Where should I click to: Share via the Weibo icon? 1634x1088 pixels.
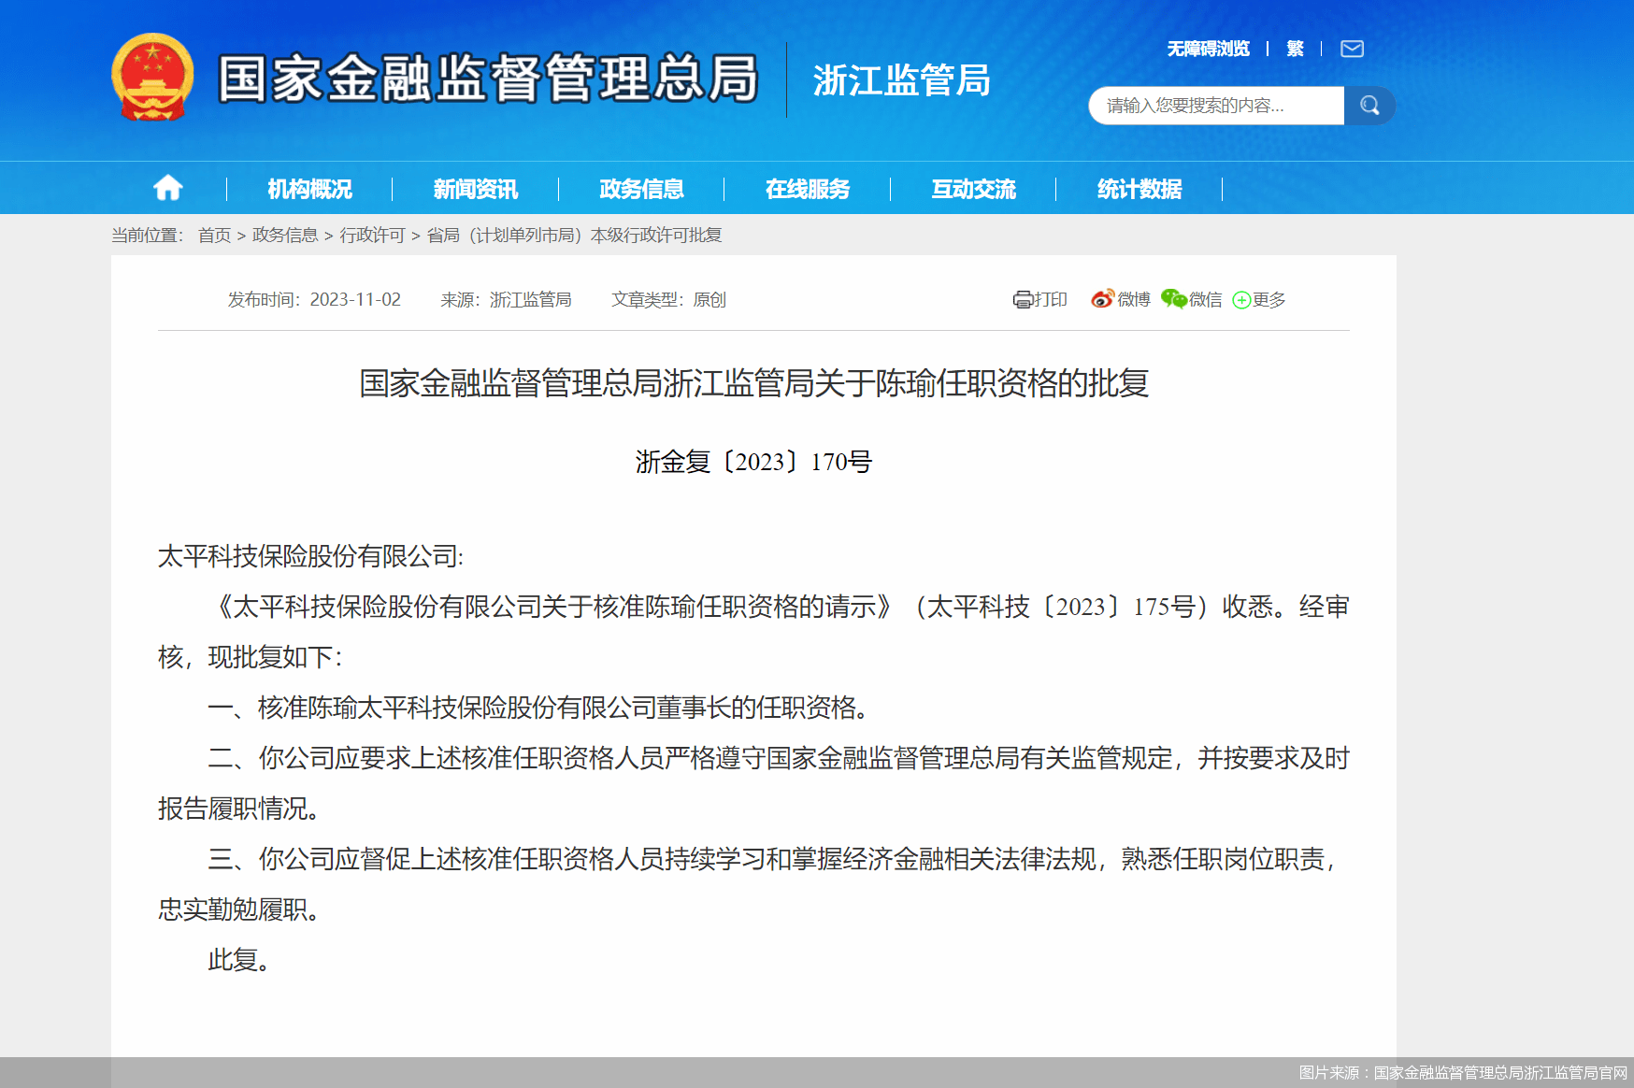click(x=1103, y=299)
